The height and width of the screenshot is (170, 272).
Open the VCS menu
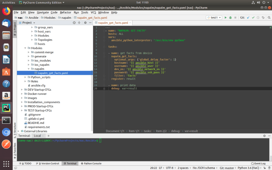point(93,12)
